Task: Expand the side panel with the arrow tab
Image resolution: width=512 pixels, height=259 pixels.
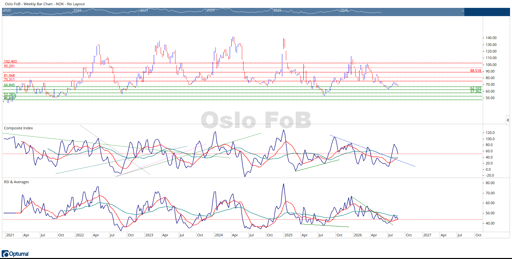Action: pos(508,120)
